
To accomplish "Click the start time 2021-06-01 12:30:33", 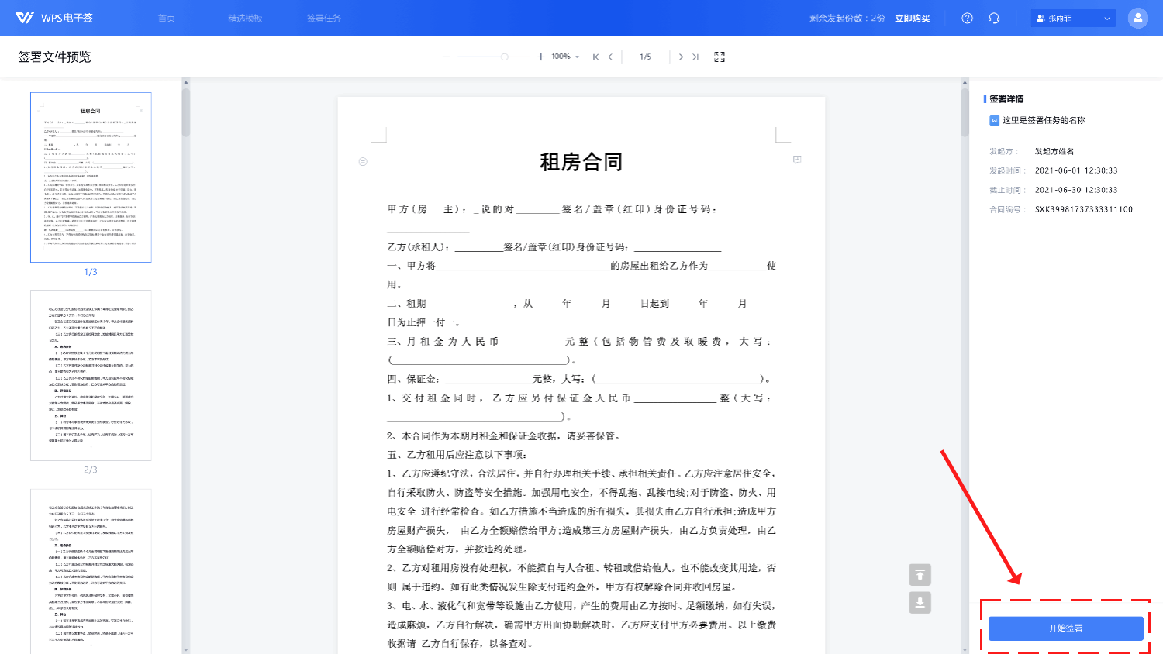I will click(1076, 170).
